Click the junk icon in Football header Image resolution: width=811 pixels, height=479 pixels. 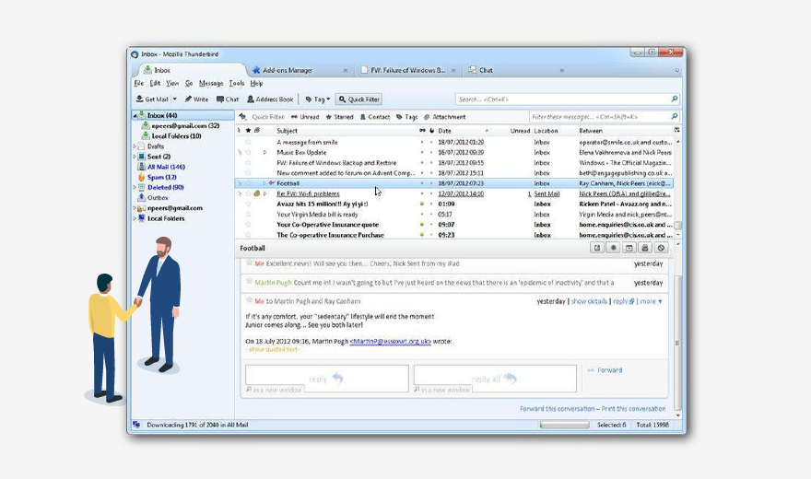661,248
